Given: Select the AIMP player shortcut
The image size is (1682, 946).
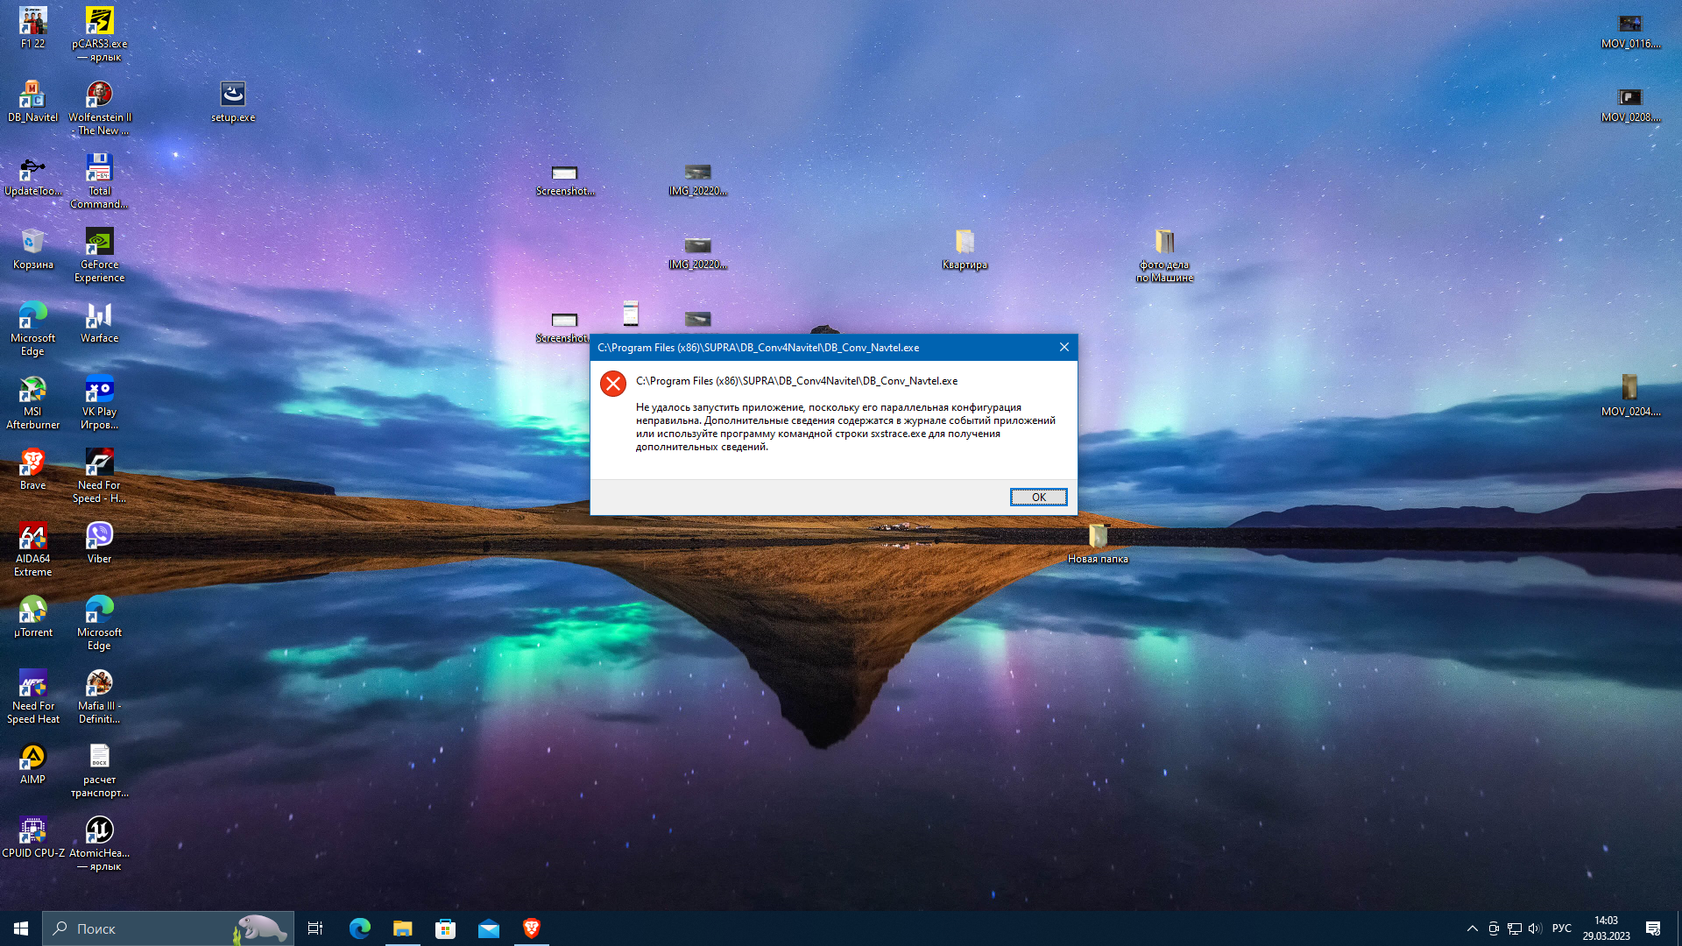Looking at the screenshot, I should (32, 758).
